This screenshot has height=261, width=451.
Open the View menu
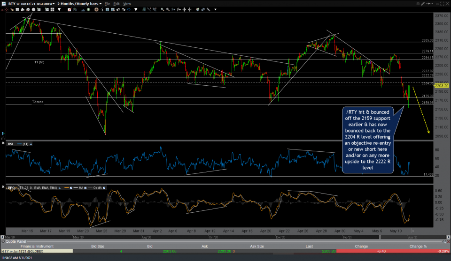pyautogui.click(x=127, y=3)
